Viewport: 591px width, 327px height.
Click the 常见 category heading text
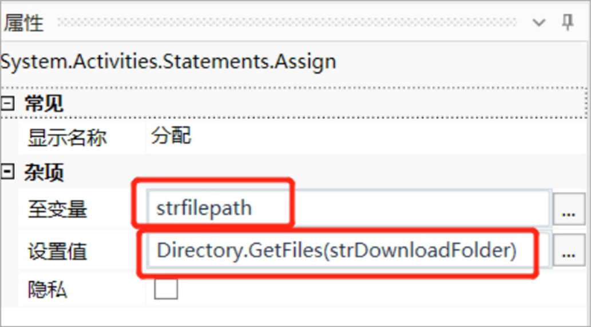[x=43, y=103]
